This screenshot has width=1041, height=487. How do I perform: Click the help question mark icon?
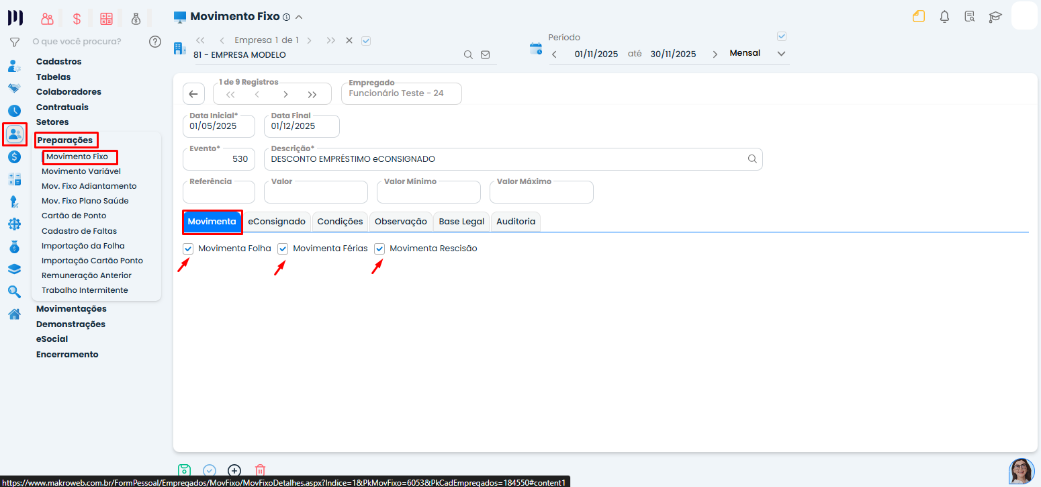point(155,42)
